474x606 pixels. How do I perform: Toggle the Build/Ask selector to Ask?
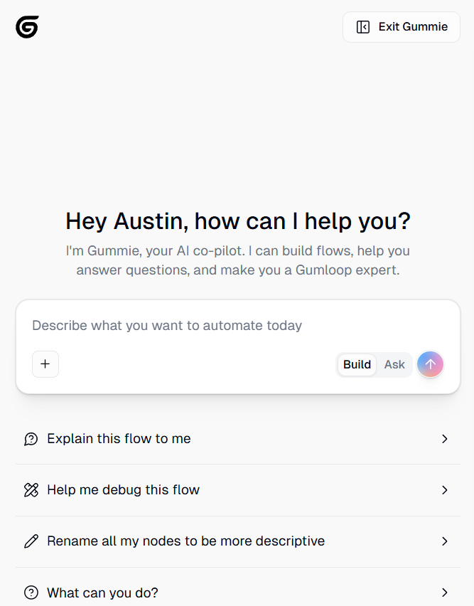[394, 364]
